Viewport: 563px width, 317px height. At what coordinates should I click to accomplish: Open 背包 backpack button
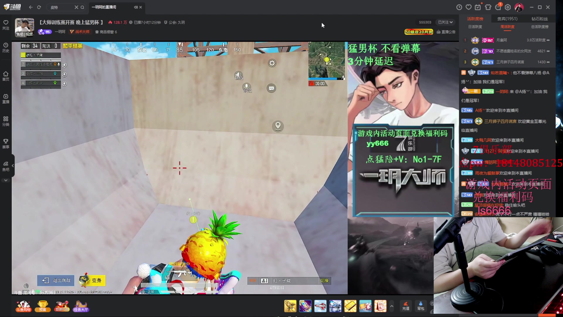[421, 306]
